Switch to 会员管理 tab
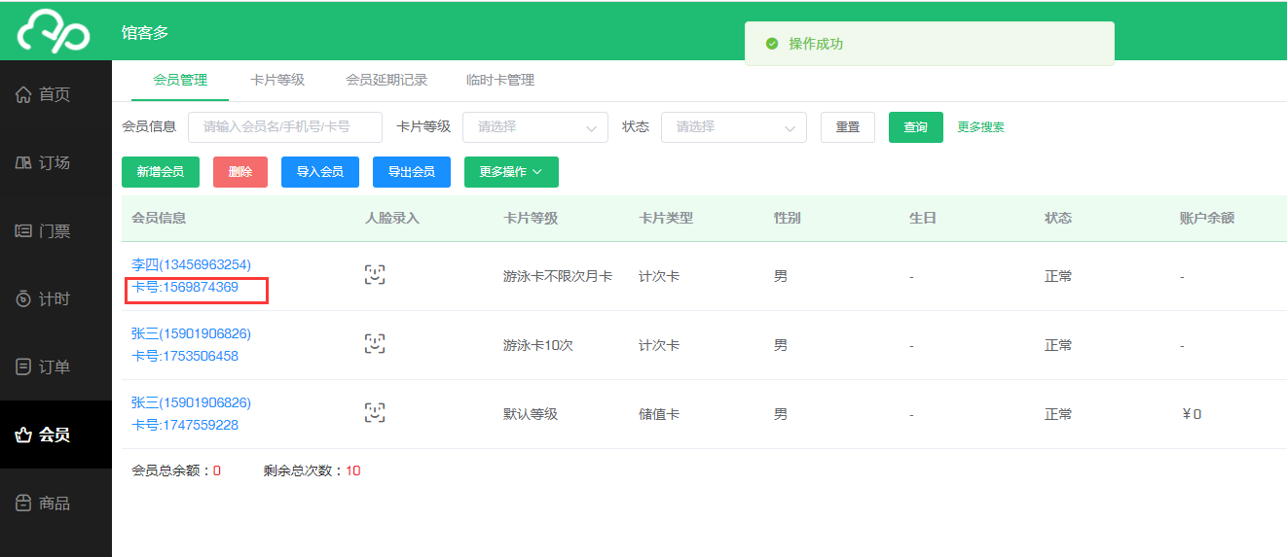This screenshot has width=1287, height=557. pyautogui.click(x=180, y=80)
